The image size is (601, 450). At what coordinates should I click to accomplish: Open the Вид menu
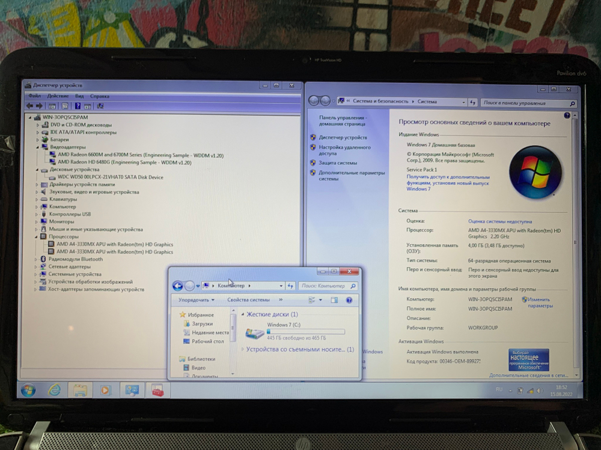(x=79, y=96)
